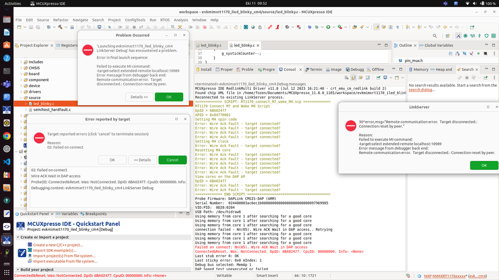This screenshot has width=499, height=280.
Task: Expand the drivers folder
Action: pos(21,92)
